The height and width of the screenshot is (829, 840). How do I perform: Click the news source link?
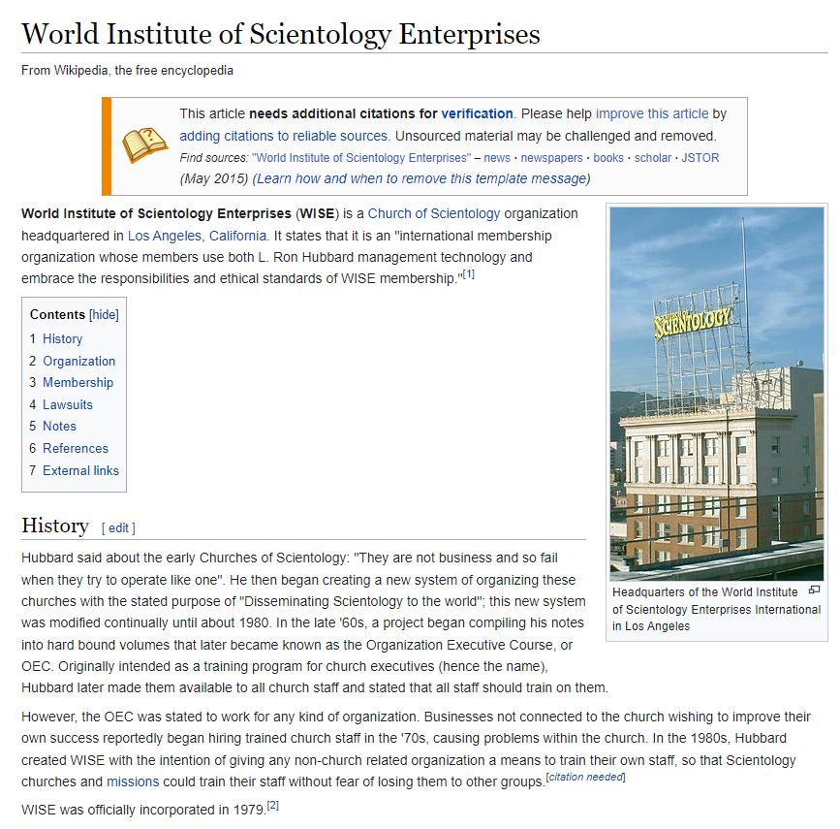click(x=497, y=158)
